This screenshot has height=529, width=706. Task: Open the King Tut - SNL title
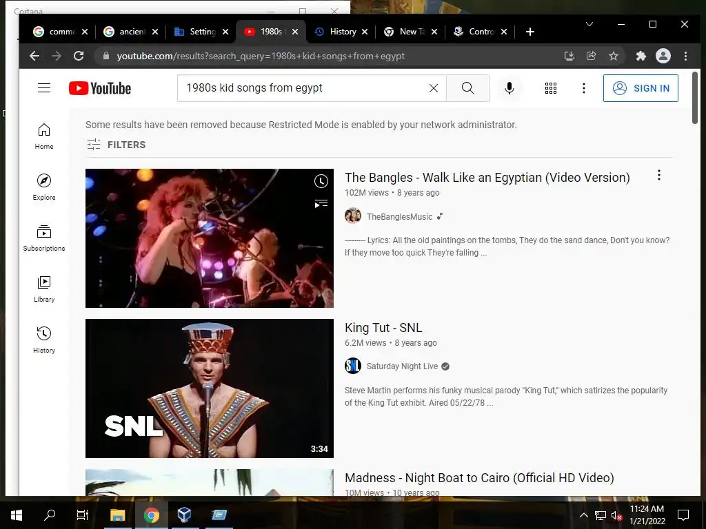[x=383, y=327]
